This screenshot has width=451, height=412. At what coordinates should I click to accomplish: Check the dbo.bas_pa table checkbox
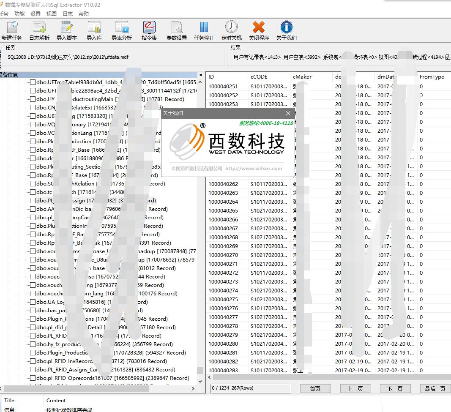[33, 311]
